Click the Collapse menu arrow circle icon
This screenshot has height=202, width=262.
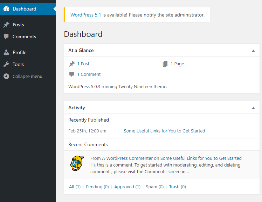click(6, 76)
